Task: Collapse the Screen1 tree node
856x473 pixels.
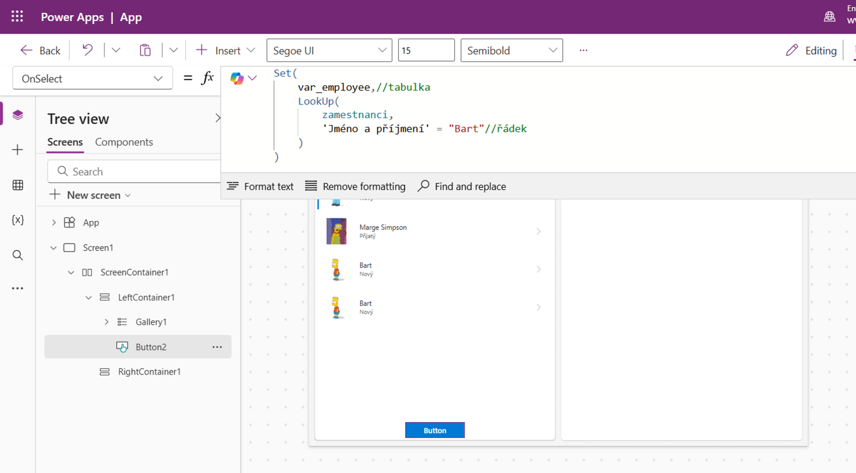Action: coord(53,248)
